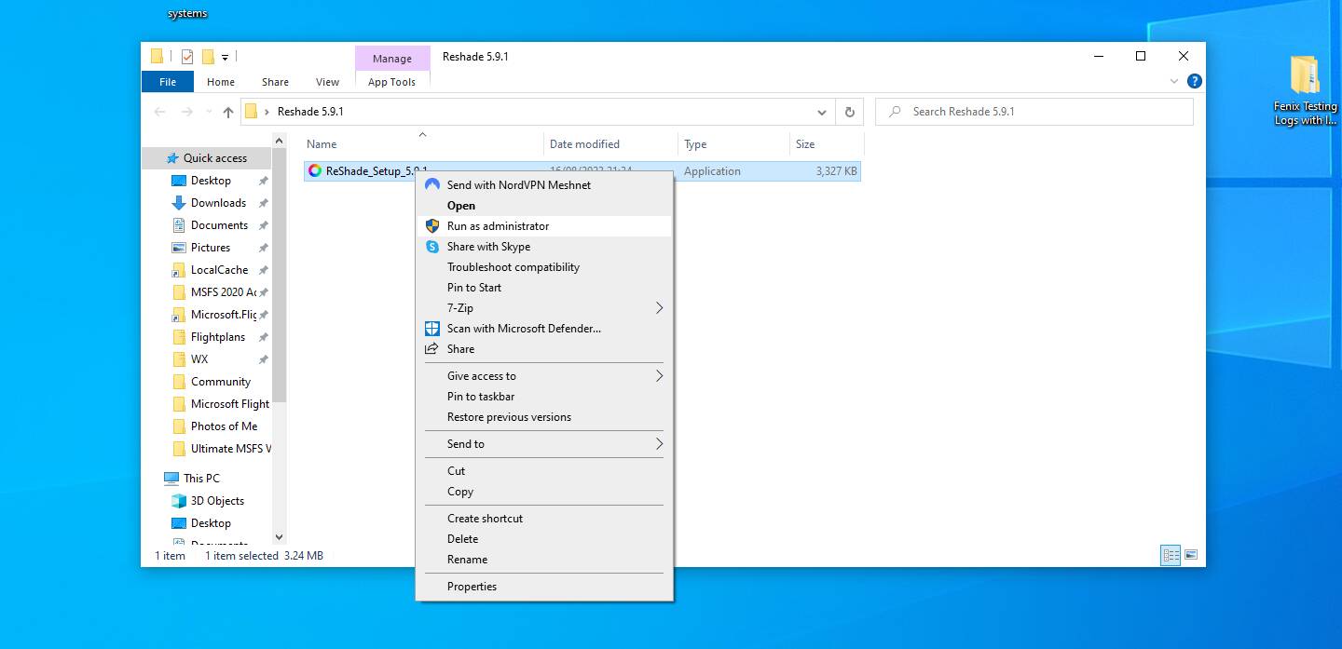This screenshot has height=649, width=1342.
Task: Expand the Give access to submenu
Action: pyautogui.click(x=659, y=376)
